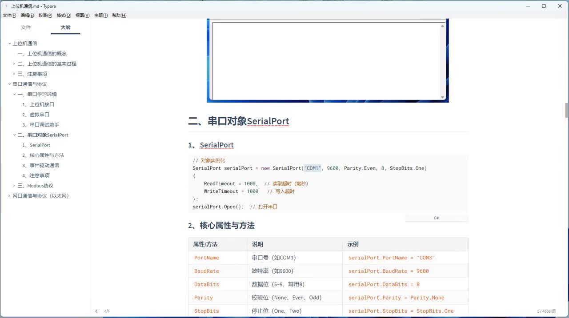This screenshot has width=569, height=318.
Task: Hide sidebar with the back arrow icon
Action: (96, 311)
